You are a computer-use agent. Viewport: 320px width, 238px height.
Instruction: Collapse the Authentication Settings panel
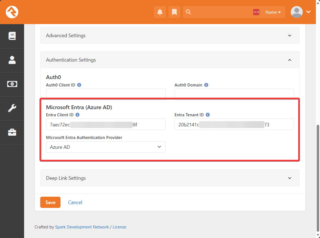170,60
